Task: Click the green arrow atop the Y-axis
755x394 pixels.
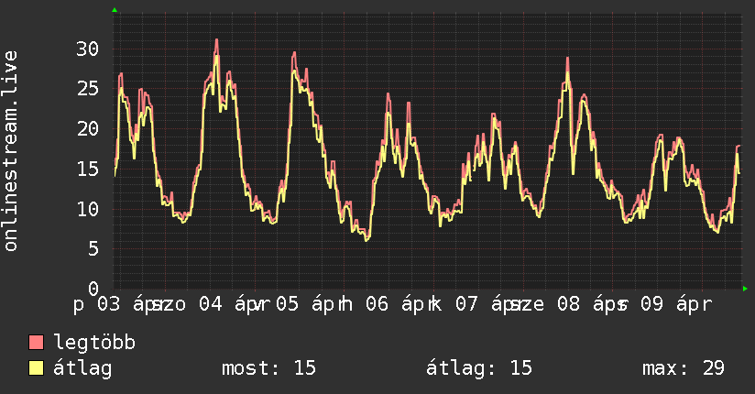Action: [x=115, y=10]
